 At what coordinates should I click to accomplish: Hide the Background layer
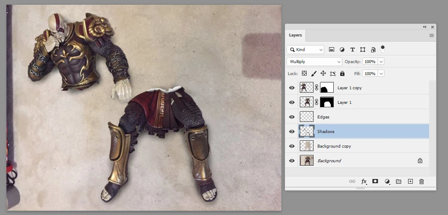coord(292,160)
